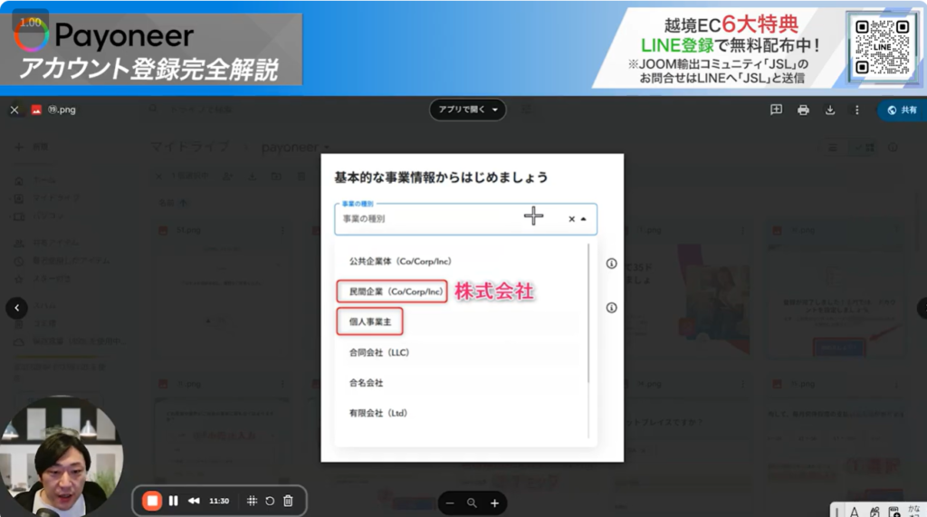927x517 pixels.
Task: Clear the 事業の種別 field with the x
Action: (571, 219)
